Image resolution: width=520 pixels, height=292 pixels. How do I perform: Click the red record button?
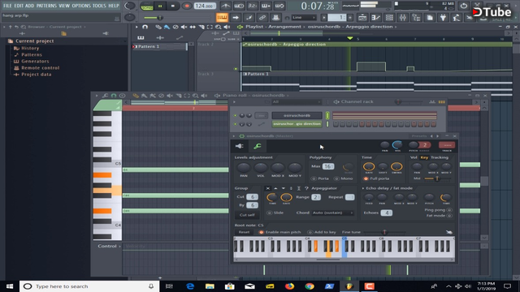(187, 6)
